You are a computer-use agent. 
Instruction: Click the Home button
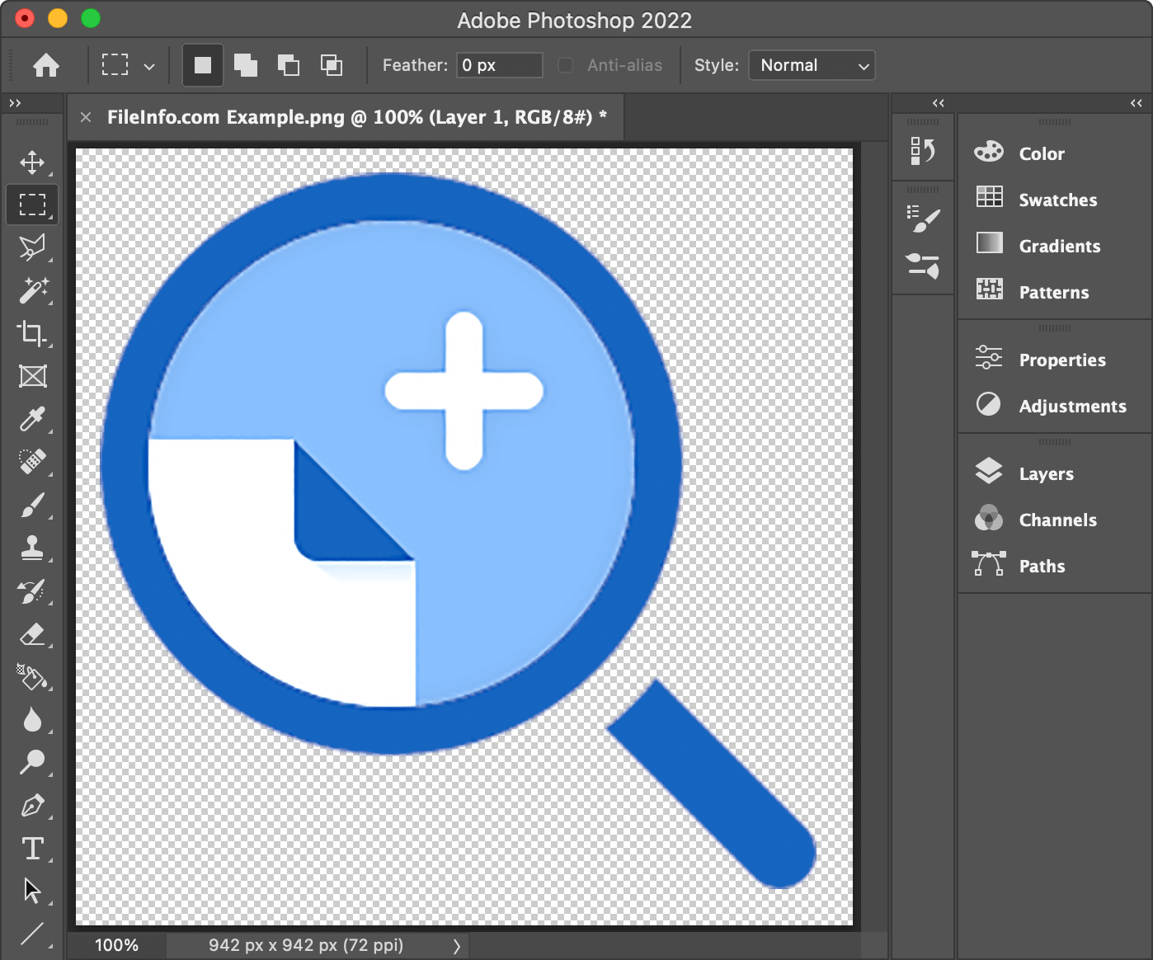click(x=46, y=65)
